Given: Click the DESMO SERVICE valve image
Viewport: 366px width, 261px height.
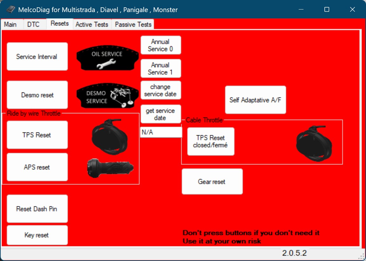Looking at the screenshot, I should (x=108, y=95).
